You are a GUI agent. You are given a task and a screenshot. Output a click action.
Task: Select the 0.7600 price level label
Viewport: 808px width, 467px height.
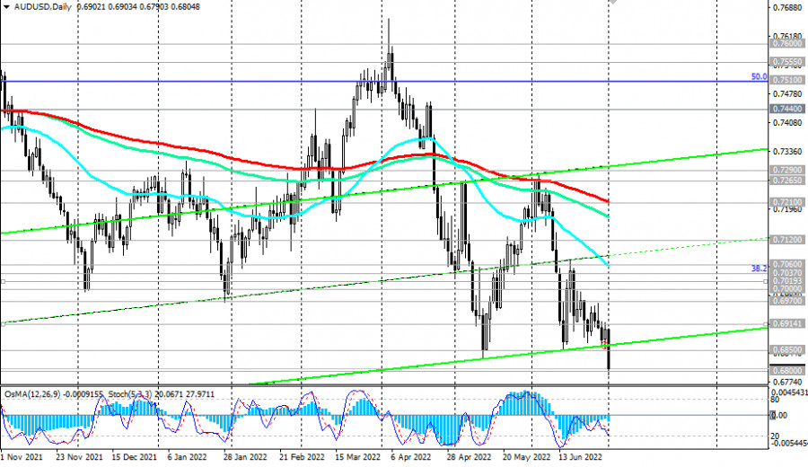pyautogui.click(x=786, y=42)
